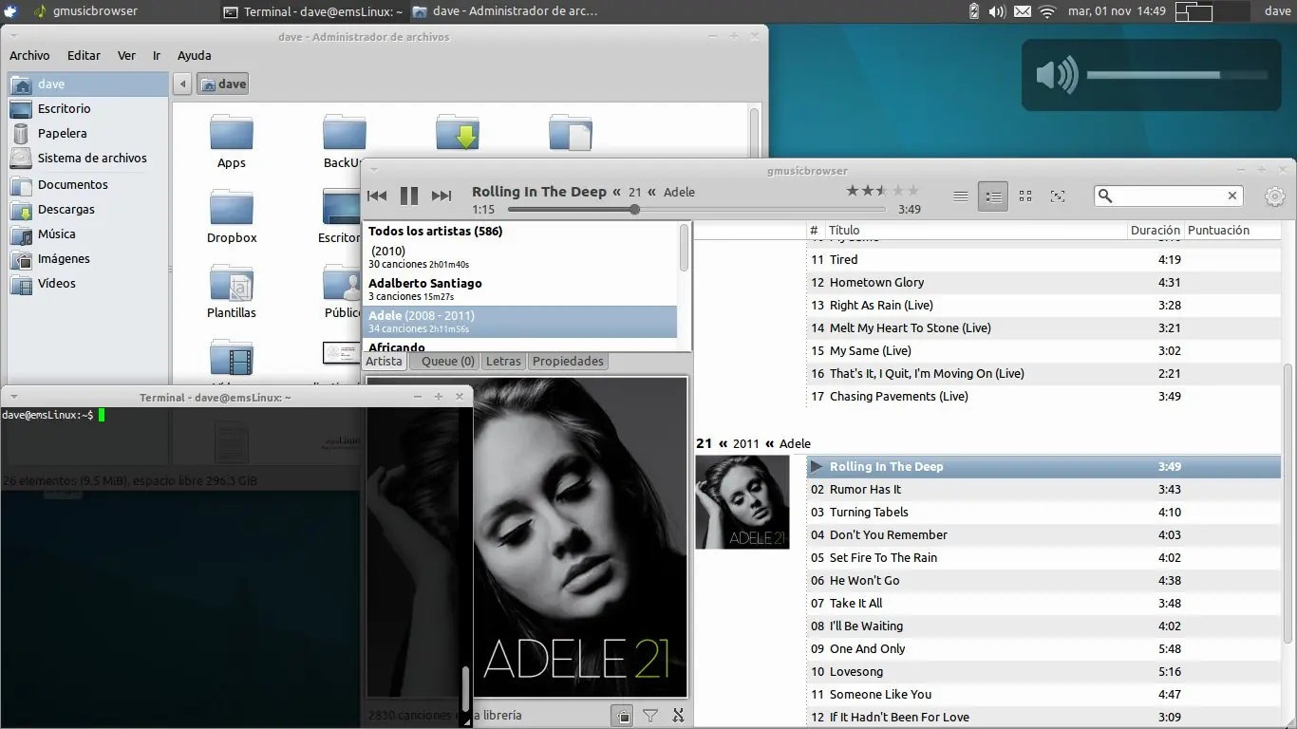Open gmusicbrowser window menu arrow
This screenshot has height=729, width=1297.
373,170
